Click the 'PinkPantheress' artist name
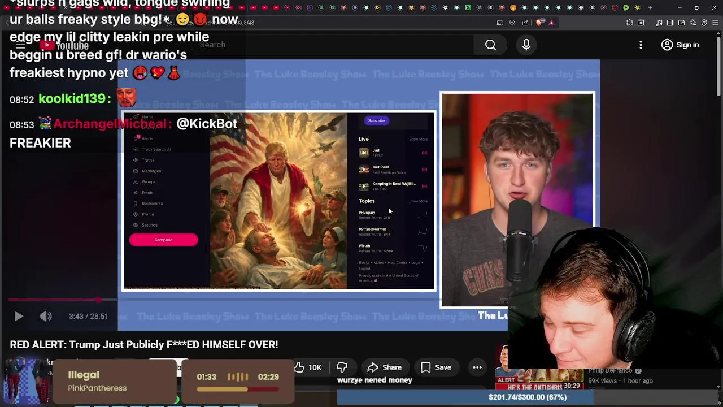The width and height of the screenshot is (723, 407). click(x=97, y=388)
